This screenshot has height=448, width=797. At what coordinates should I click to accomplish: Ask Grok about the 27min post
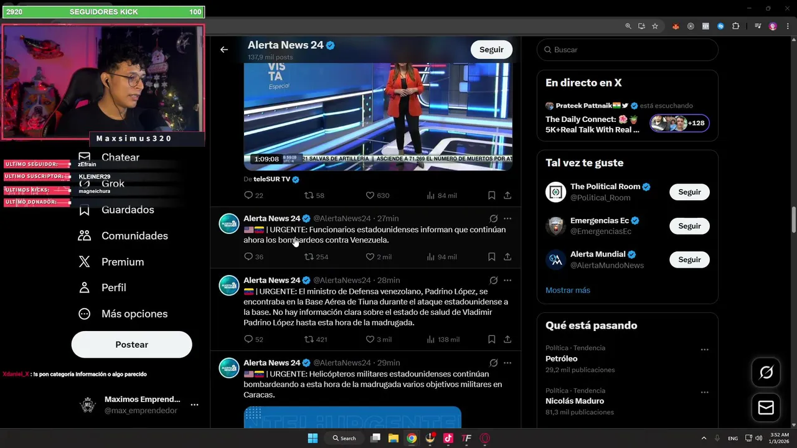[x=493, y=218]
